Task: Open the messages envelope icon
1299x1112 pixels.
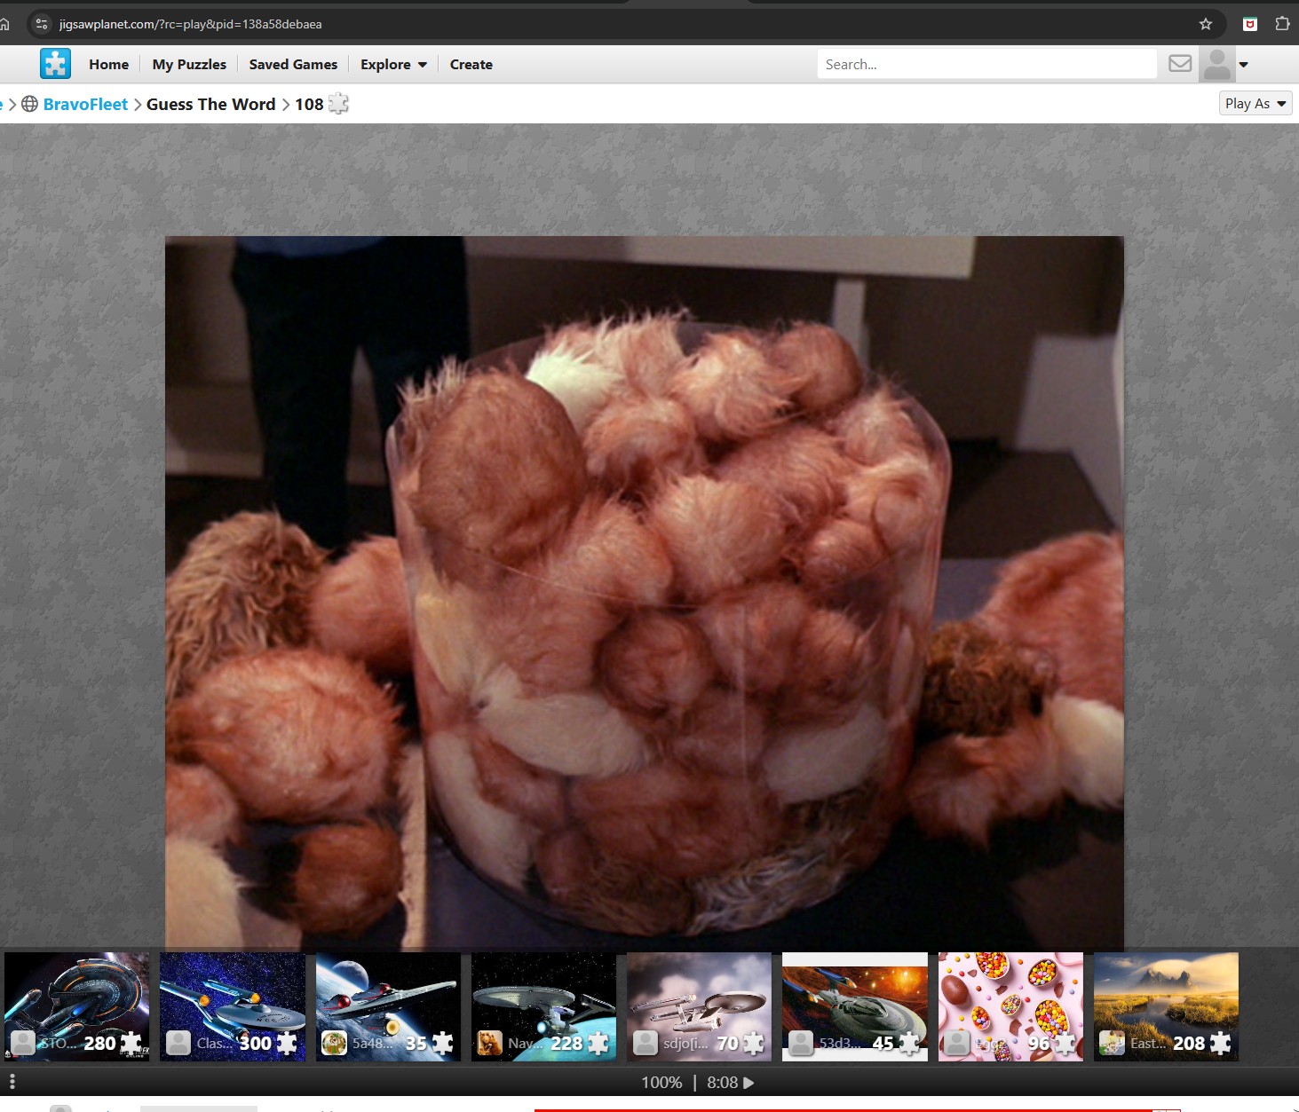Action: tap(1180, 64)
